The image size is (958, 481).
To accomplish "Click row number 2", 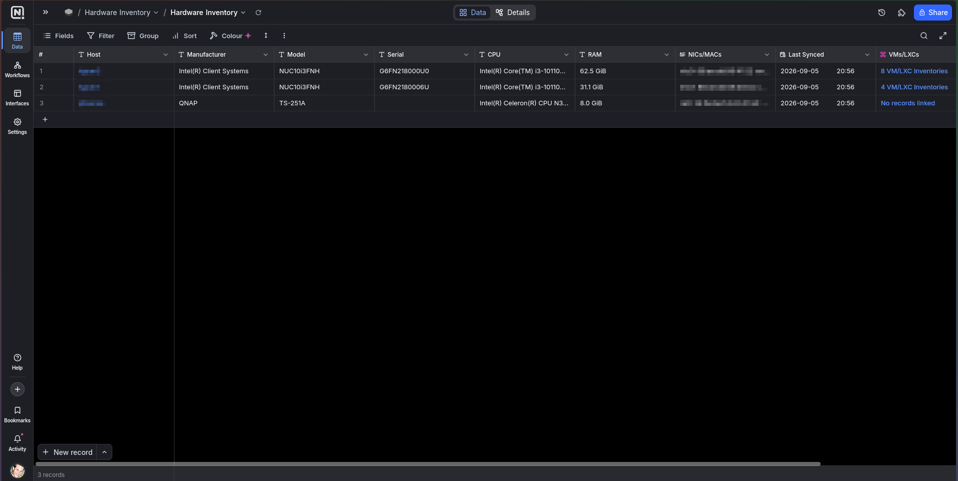I will coord(42,87).
